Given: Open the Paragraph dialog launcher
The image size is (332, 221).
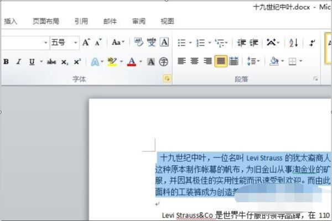Looking at the screenshot, I should tap(316, 79).
